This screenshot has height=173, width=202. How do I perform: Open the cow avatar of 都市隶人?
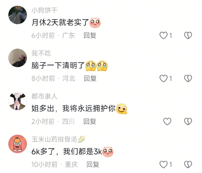click(18, 101)
